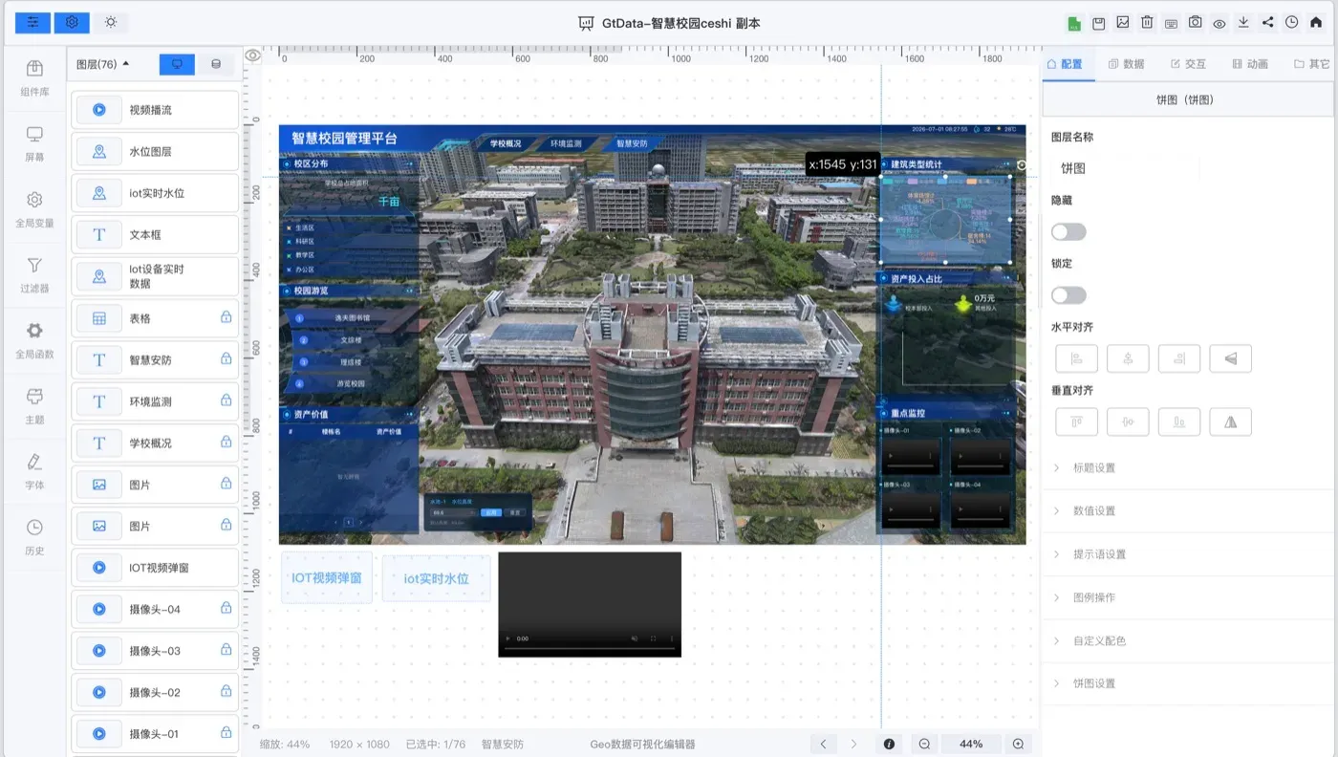Toggle lock on 摄像头-03 layer

227,649
